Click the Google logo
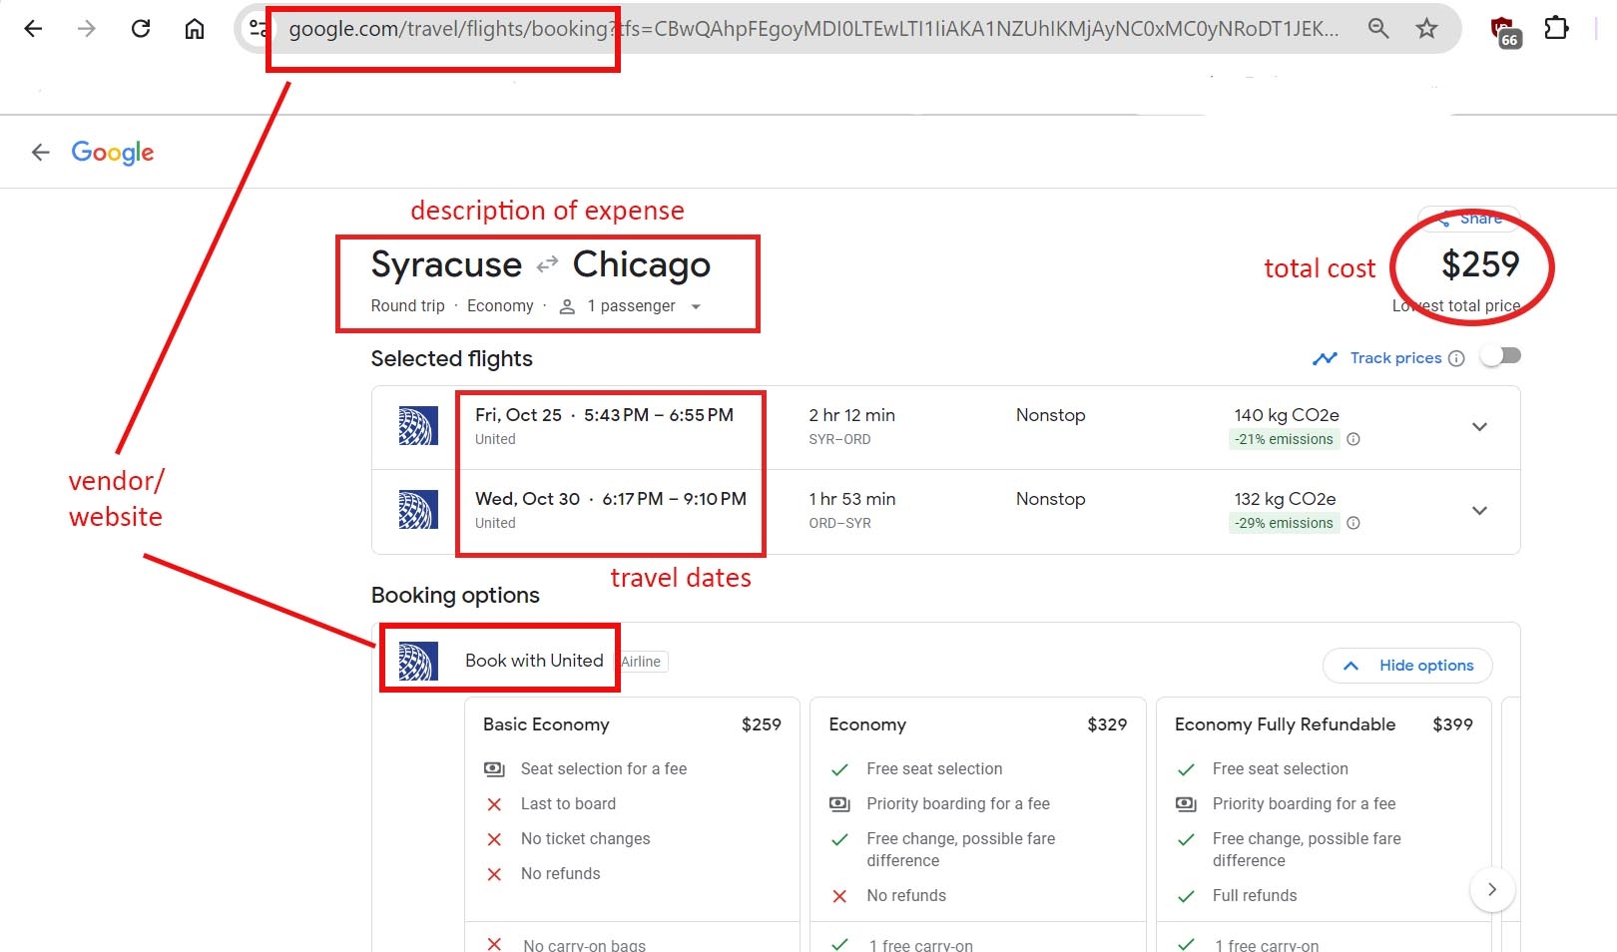This screenshot has height=952, width=1617. pyautogui.click(x=113, y=153)
